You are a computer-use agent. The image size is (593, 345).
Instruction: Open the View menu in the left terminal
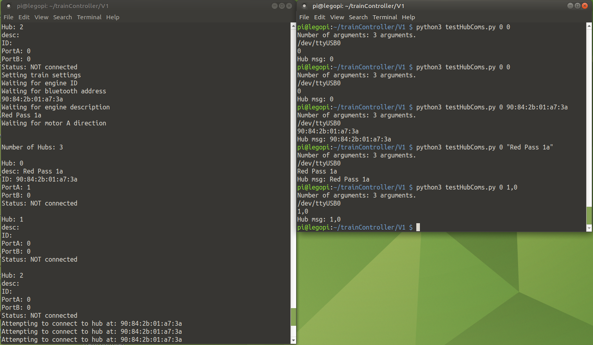pos(41,17)
